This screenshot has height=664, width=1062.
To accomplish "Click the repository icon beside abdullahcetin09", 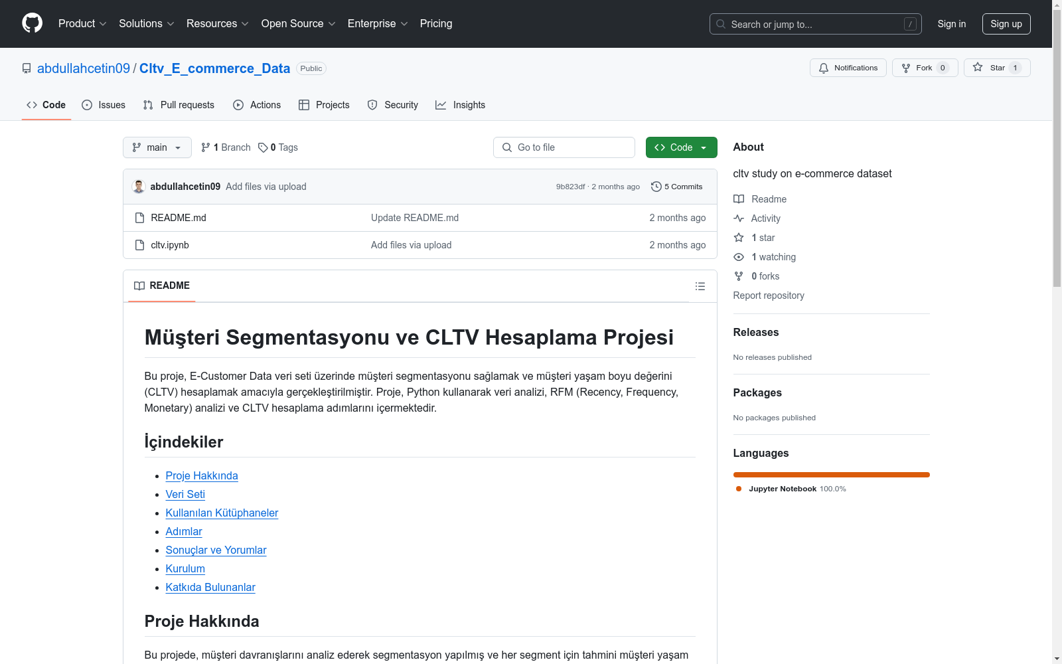I will pos(27,68).
